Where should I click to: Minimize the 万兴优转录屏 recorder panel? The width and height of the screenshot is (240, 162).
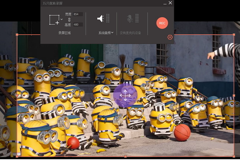click(x=165, y=3)
